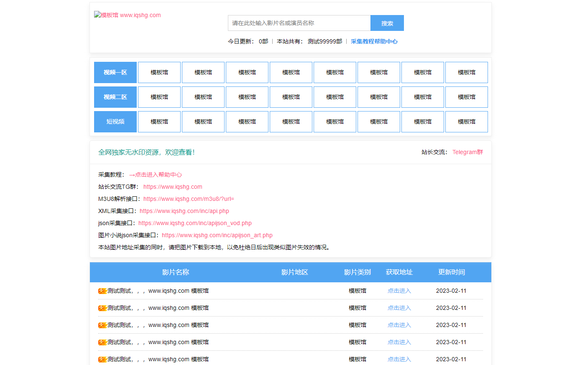Image resolution: width=585 pixels, height=365 pixels.
Task: Click the 模板馆 www.iqshg.com logo image
Action: [x=128, y=15]
